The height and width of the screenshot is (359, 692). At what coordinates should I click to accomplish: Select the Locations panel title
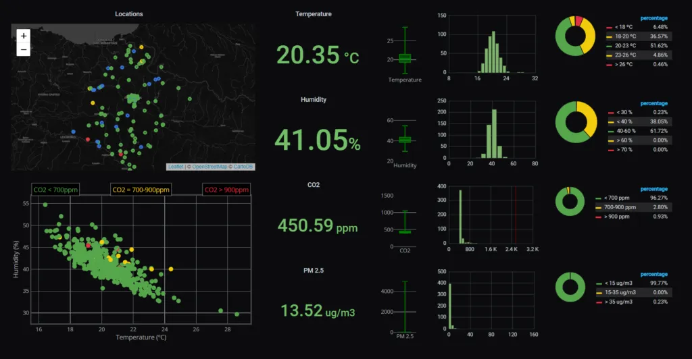[x=129, y=14]
